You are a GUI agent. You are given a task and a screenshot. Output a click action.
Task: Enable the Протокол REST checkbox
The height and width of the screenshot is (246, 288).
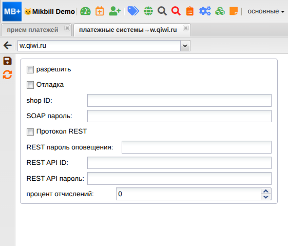click(30, 131)
